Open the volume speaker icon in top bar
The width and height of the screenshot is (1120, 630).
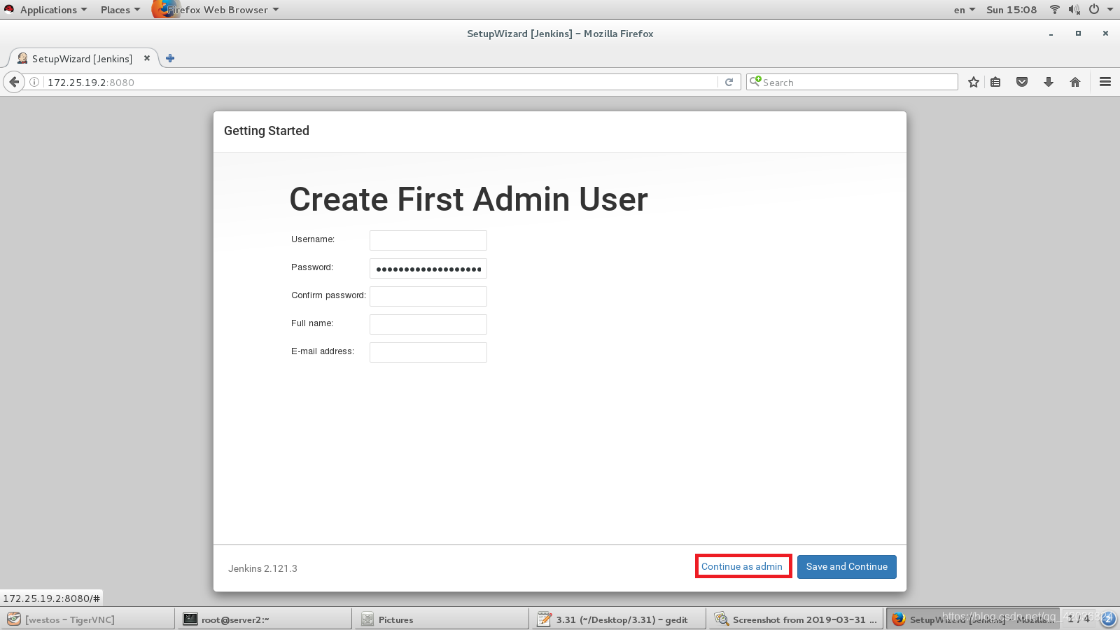coord(1074,9)
